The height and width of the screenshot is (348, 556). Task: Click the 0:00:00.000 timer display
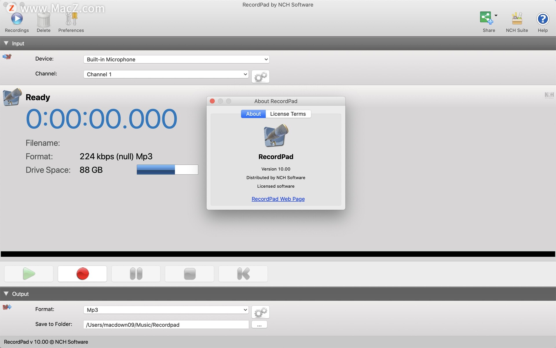point(101,119)
